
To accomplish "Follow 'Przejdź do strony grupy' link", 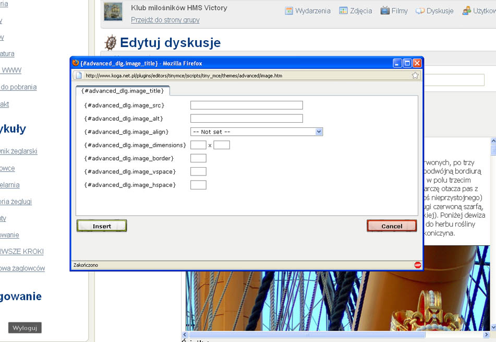I will tap(165, 20).
